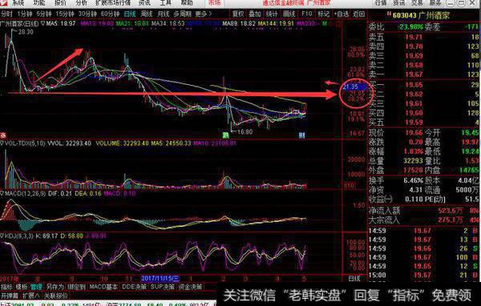Switch to 5分钟 period

(44, 14)
